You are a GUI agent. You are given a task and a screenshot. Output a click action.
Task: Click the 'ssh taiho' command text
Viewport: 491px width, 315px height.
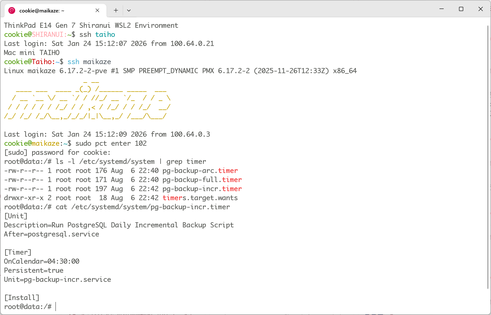pos(97,35)
